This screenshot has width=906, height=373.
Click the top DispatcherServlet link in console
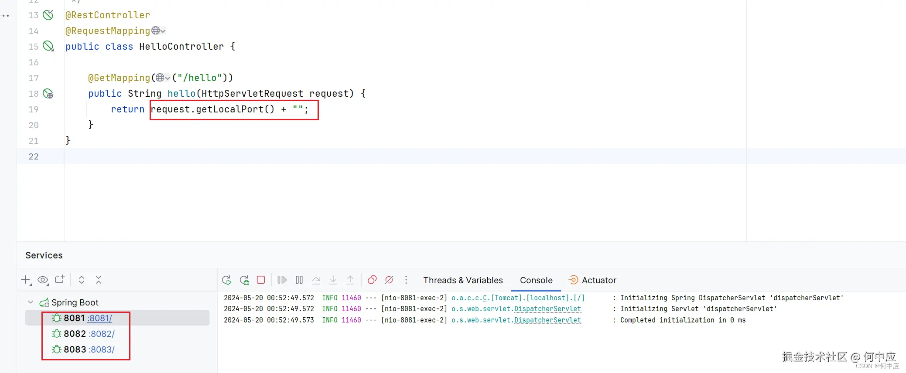547,309
